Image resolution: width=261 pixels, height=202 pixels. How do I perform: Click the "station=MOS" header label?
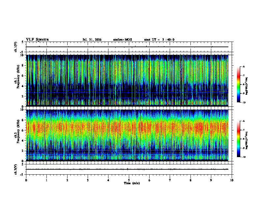(x=123, y=40)
